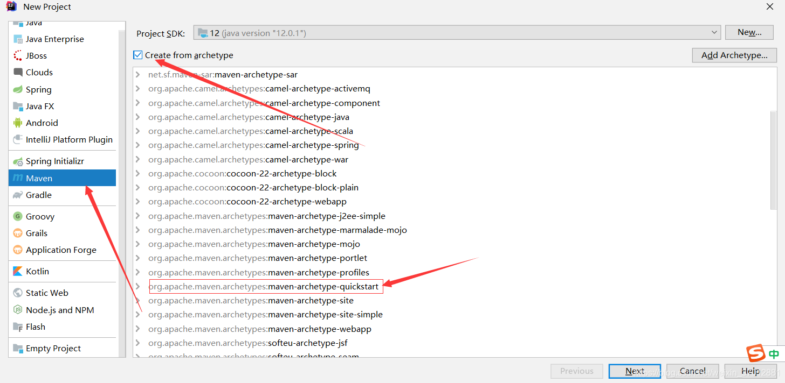The width and height of the screenshot is (785, 383).
Task: Click the Java FX folder icon
Action: click(x=18, y=107)
